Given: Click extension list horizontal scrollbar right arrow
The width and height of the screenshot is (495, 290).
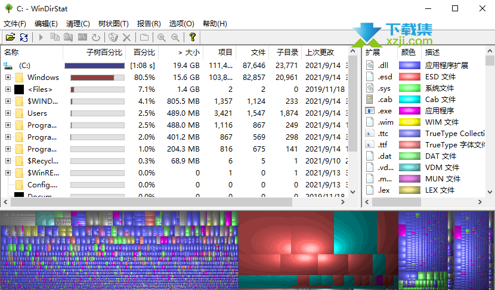Looking at the screenshot, I should pos(480,202).
